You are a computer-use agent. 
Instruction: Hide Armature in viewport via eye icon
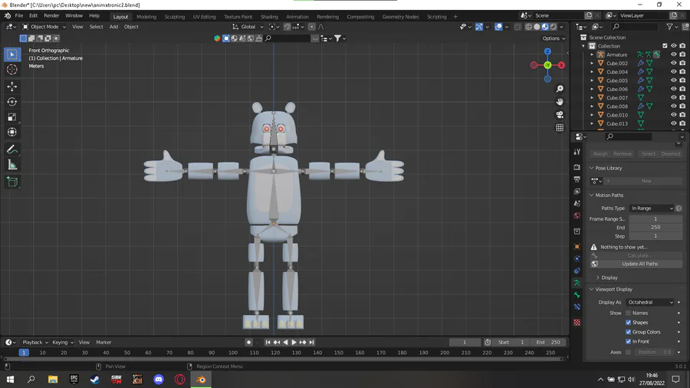pos(673,54)
